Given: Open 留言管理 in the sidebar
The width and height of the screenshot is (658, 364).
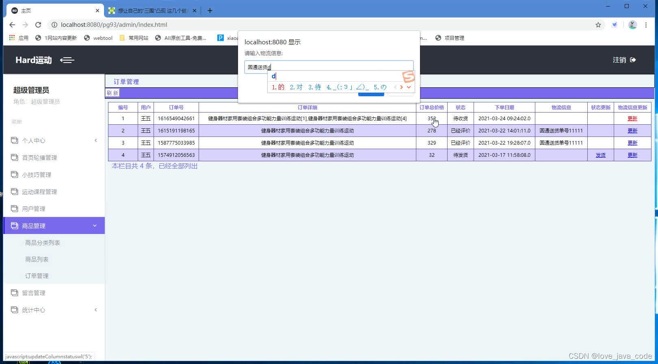Looking at the screenshot, I should tap(34, 293).
